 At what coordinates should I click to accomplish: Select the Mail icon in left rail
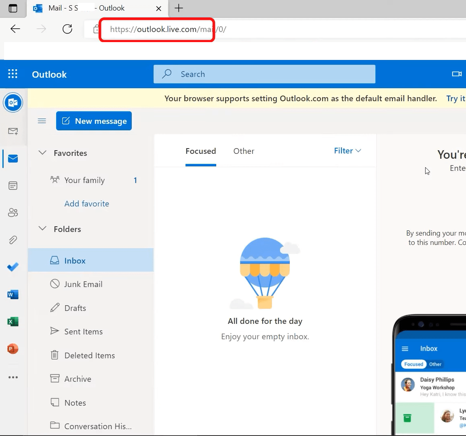[13, 159]
